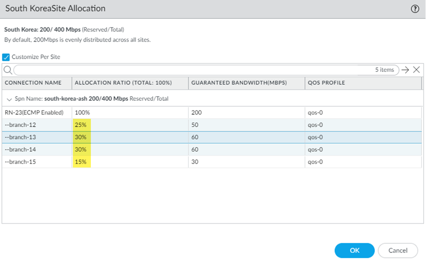Click the search magnifier icon
Screen dimensions: 426x265
pyautogui.click(x=8, y=70)
